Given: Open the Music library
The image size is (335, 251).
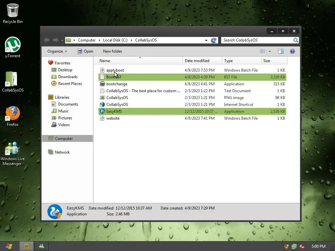Looking at the screenshot, I should click(x=63, y=111).
